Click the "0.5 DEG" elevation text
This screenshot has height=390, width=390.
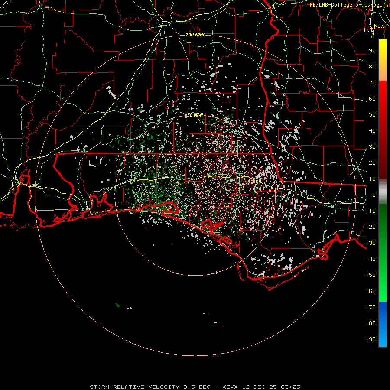coord(197,387)
